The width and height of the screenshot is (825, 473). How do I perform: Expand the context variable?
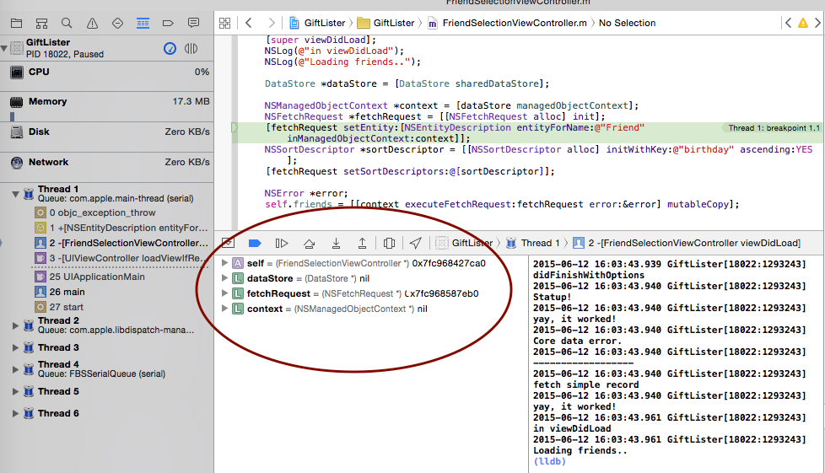click(x=224, y=309)
